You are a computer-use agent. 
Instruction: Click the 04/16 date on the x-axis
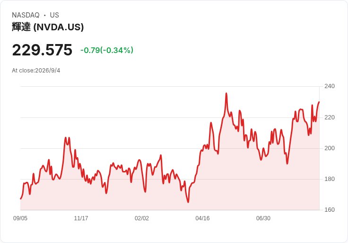(x=202, y=218)
